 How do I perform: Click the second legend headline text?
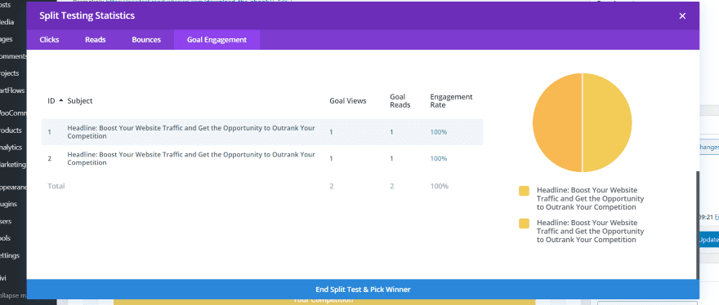point(590,232)
